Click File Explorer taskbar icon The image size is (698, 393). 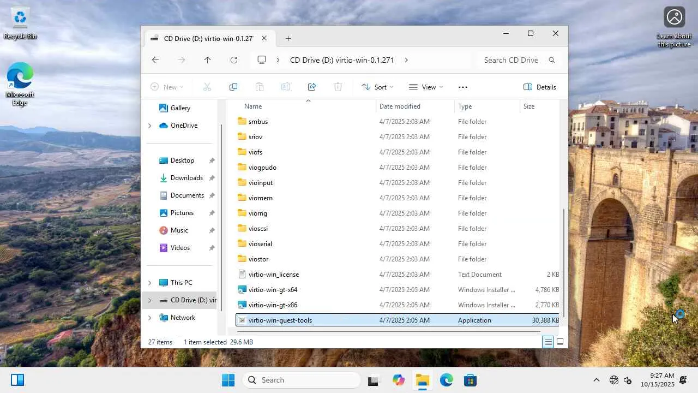coord(423,380)
